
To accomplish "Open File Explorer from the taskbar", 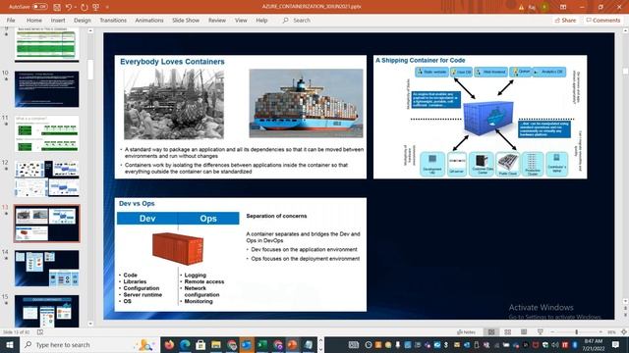I will [x=216, y=344].
